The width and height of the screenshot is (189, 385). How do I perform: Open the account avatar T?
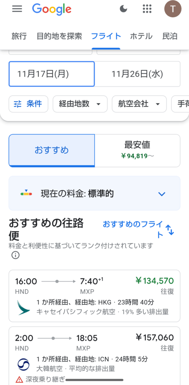(x=173, y=9)
